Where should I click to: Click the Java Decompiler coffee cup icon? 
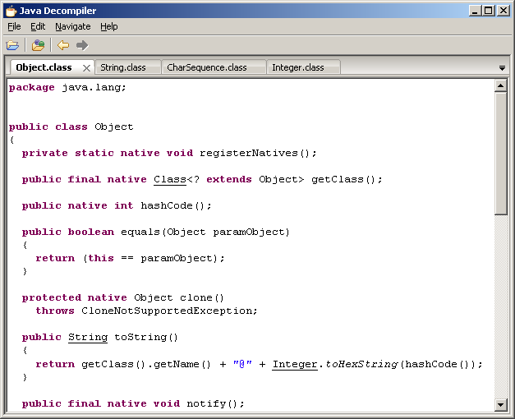click(11, 11)
